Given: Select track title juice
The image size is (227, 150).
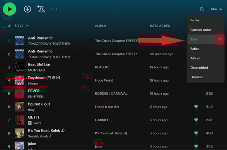Looking at the screenshot, I should point(32,144).
